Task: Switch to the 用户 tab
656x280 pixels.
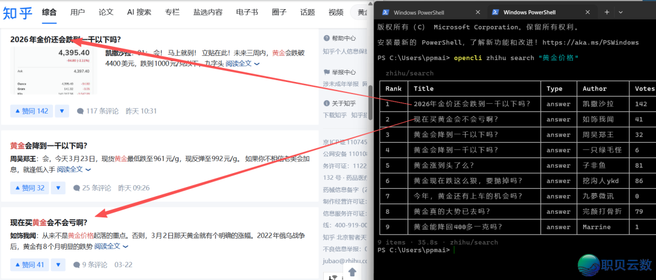Action: pyautogui.click(x=78, y=12)
